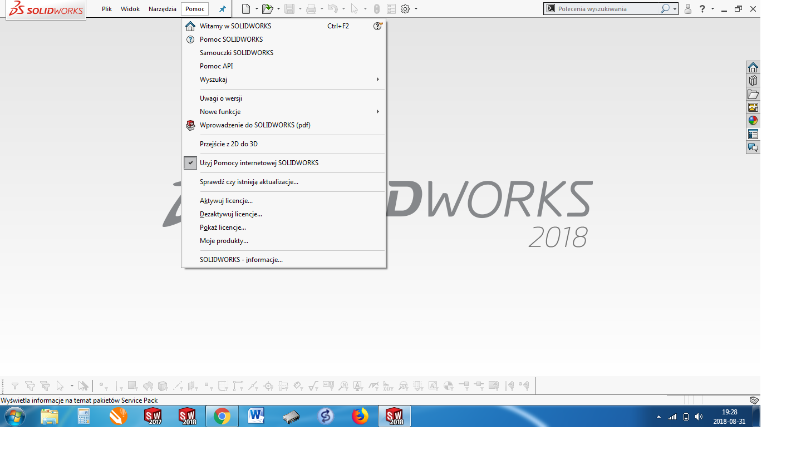Select Witamy w SOLIDWORKS menu entry
The width and height of the screenshot is (806, 465).
coord(284,26)
